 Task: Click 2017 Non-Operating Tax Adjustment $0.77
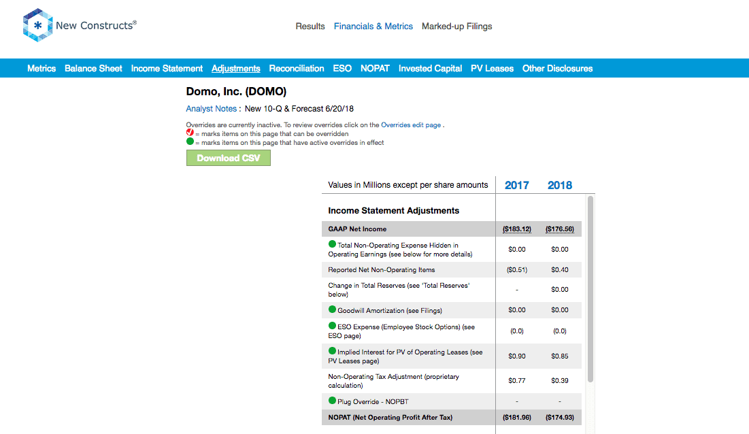517,380
